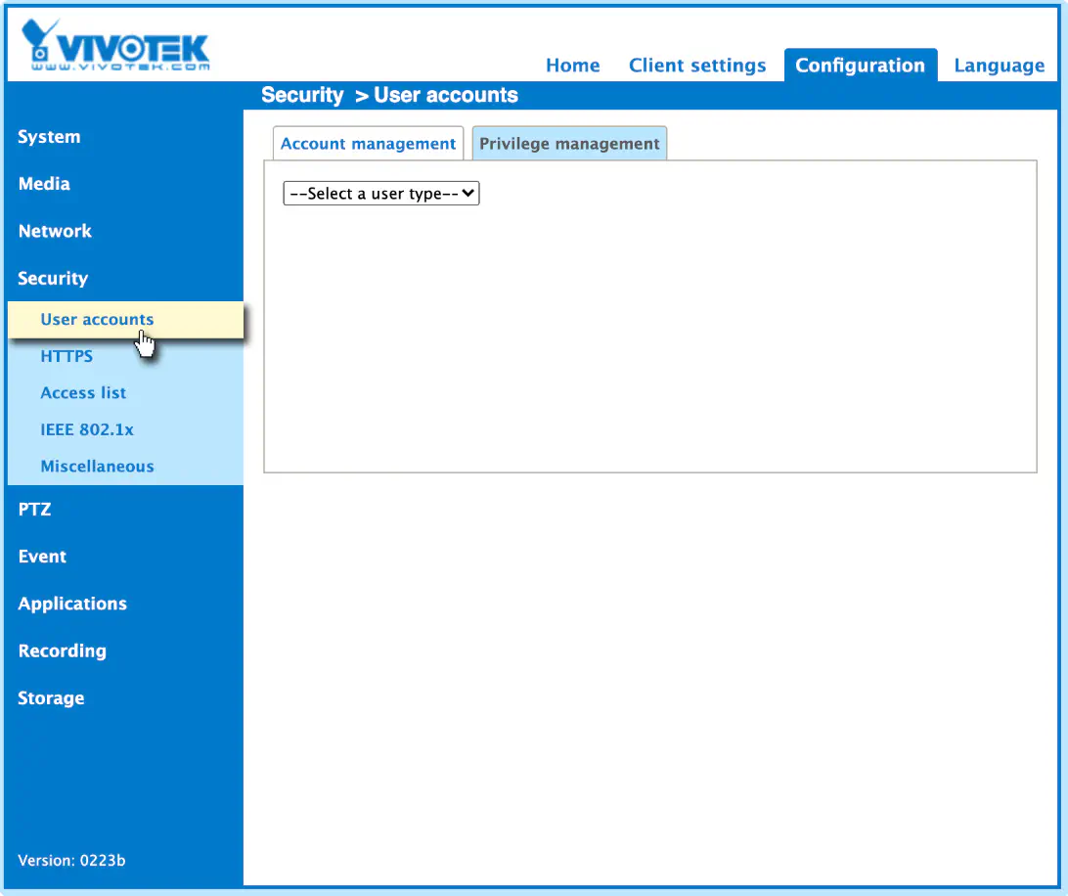
Task: Expand the Applications menu section
Action: [x=72, y=605]
